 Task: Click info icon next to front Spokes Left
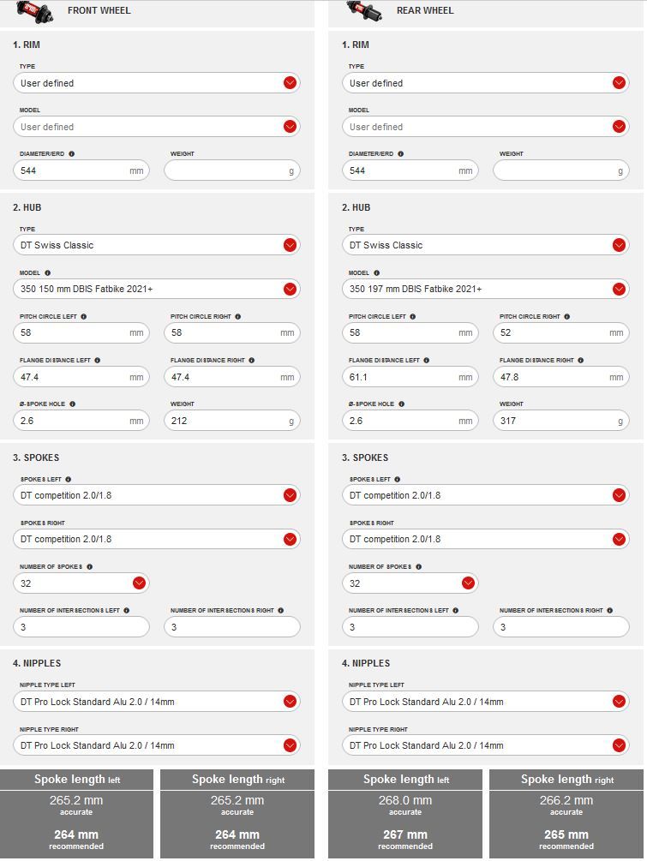pos(69,480)
